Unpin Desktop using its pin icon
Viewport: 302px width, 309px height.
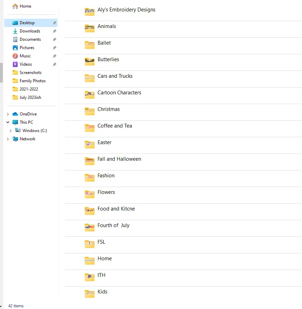[x=54, y=23]
